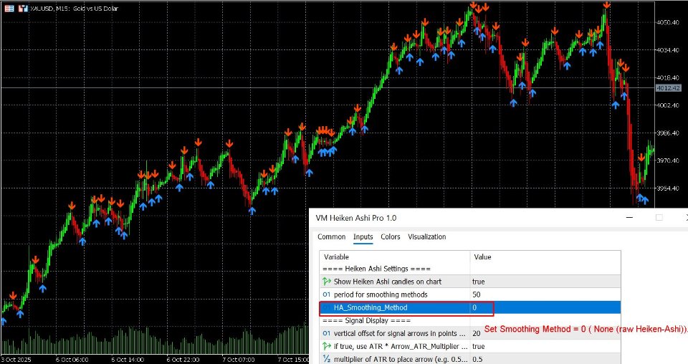Switch to the Inputs tab
688x364 pixels.
pos(363,237)
